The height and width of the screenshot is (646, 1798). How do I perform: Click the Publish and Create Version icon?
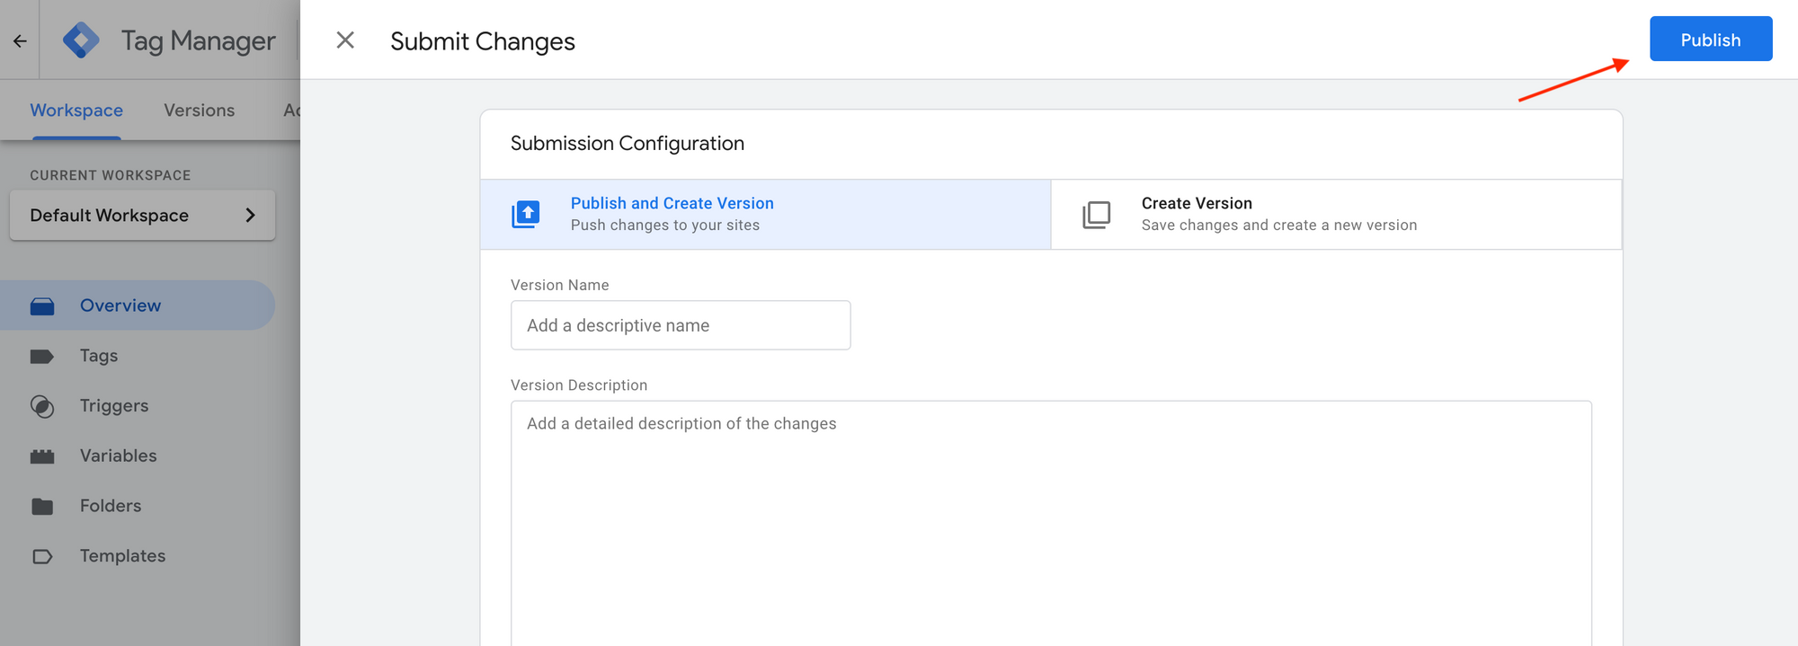point(526,215)
